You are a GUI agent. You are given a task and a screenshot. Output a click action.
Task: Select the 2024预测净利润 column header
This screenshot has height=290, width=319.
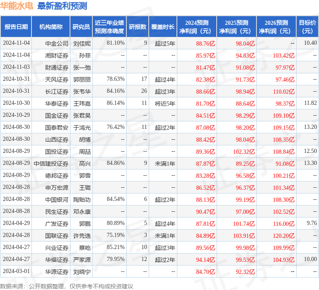point(197,27)
